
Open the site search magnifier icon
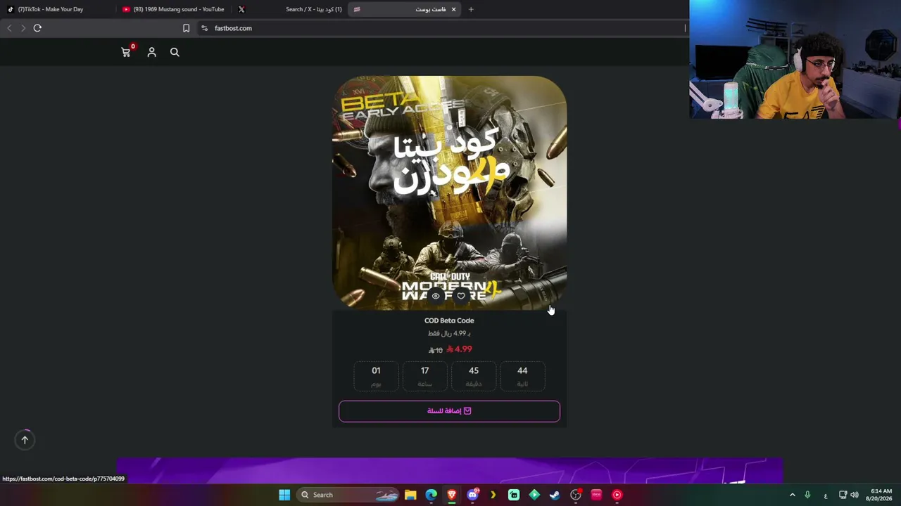(175, 52)
